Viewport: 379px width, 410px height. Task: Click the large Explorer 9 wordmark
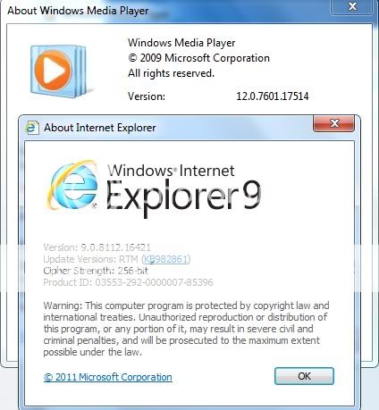(184, 197)
